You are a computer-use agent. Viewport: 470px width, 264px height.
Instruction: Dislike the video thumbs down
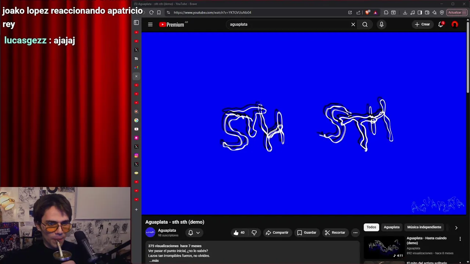(254, 232)
